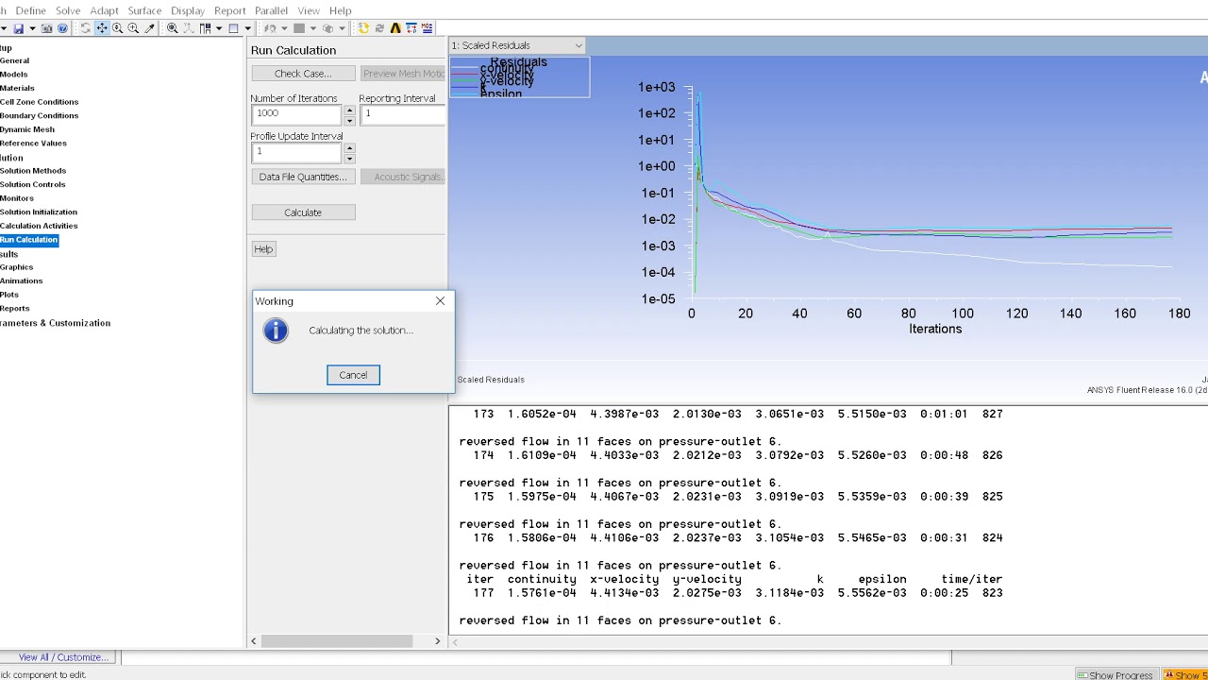Cancel the running calculation

[353, 375]
